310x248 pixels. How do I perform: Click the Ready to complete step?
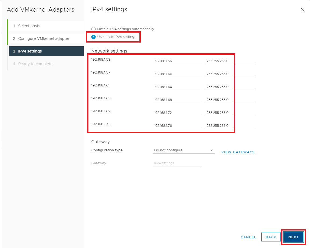pos(35,64)
